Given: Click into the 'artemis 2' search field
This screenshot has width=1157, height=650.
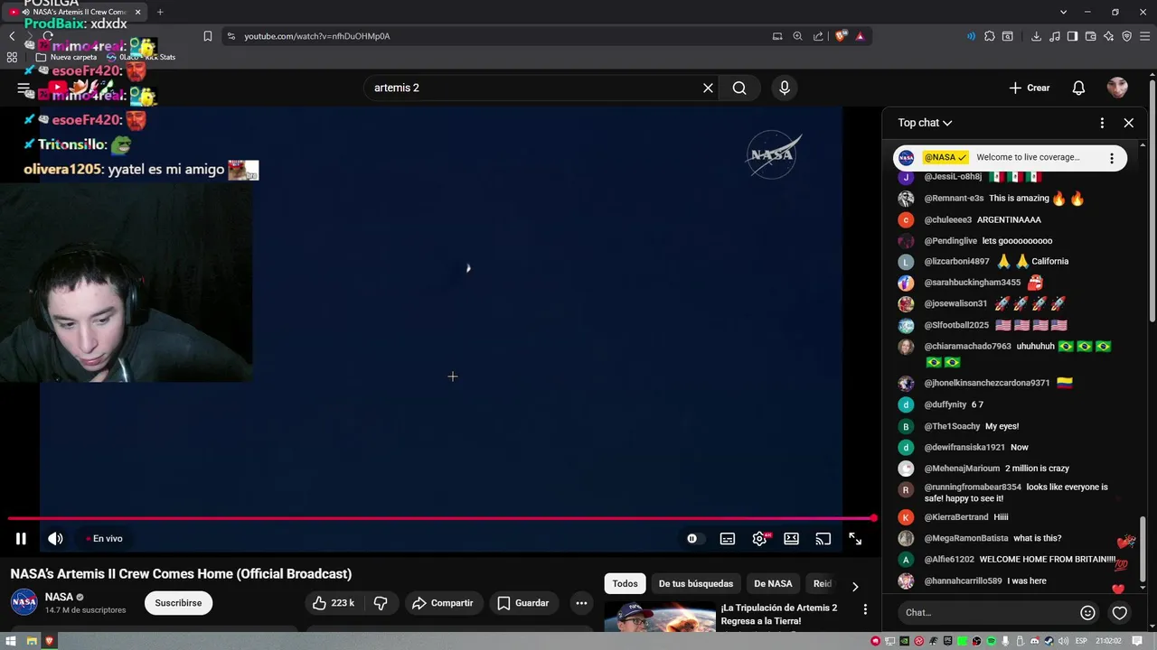Looking at the screenshot, I should point(533,88).
